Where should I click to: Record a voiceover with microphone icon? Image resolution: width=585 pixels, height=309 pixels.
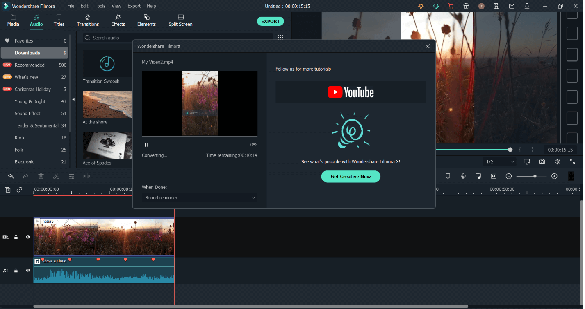(x=463, y=176)
